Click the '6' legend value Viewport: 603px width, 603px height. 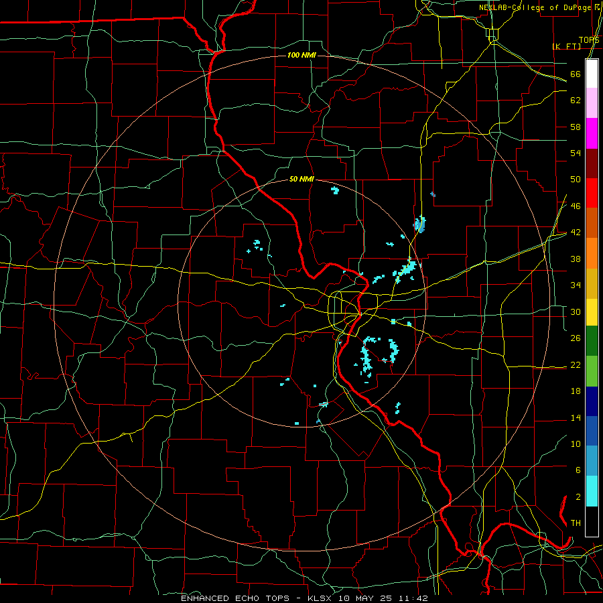(x=578, y=470)
